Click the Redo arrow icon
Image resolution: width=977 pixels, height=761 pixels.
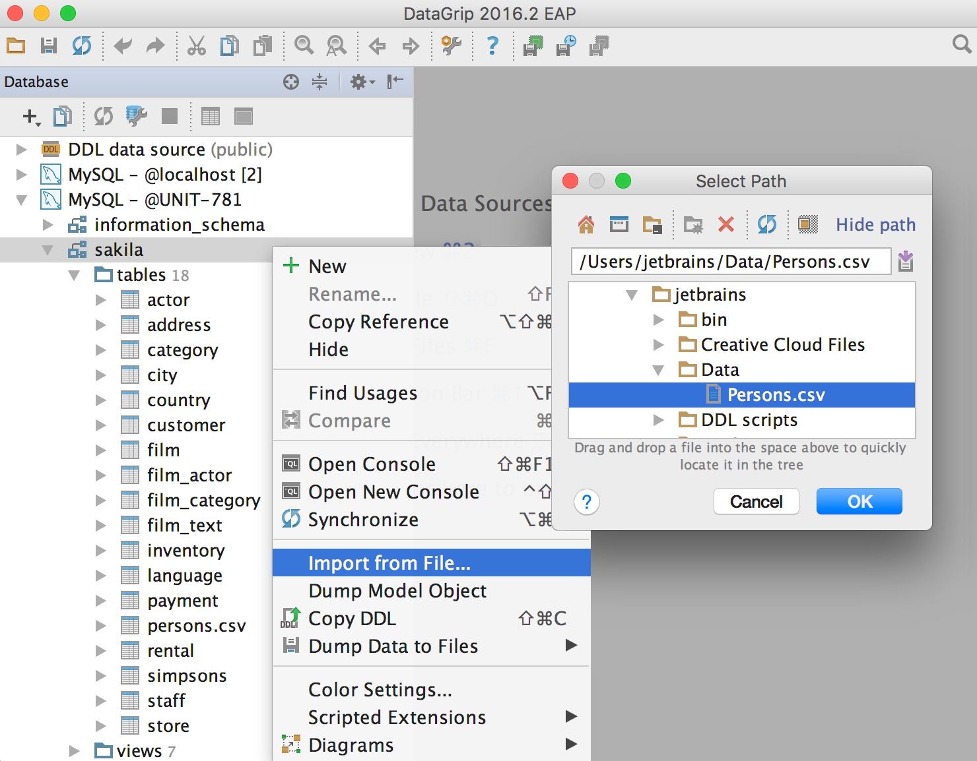click(156, 46)
